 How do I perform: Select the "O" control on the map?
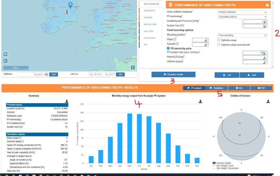5,54
